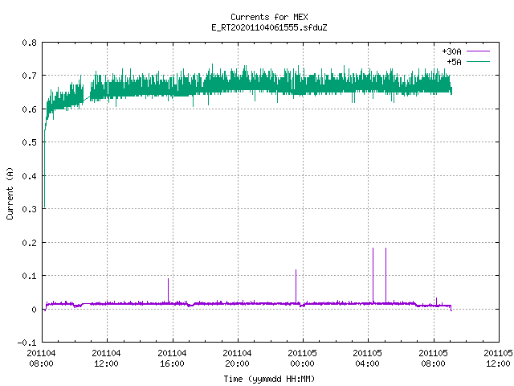Click the 0.1 y-axis tick label
The image size is (514, 386).
(x=29, y=276)
